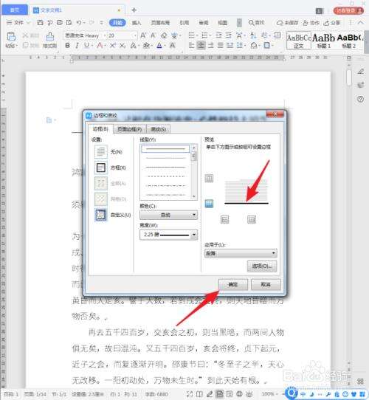369x400 pixels.
Task: Open the color (颜色) dropdown
Action: coord(168,215)
